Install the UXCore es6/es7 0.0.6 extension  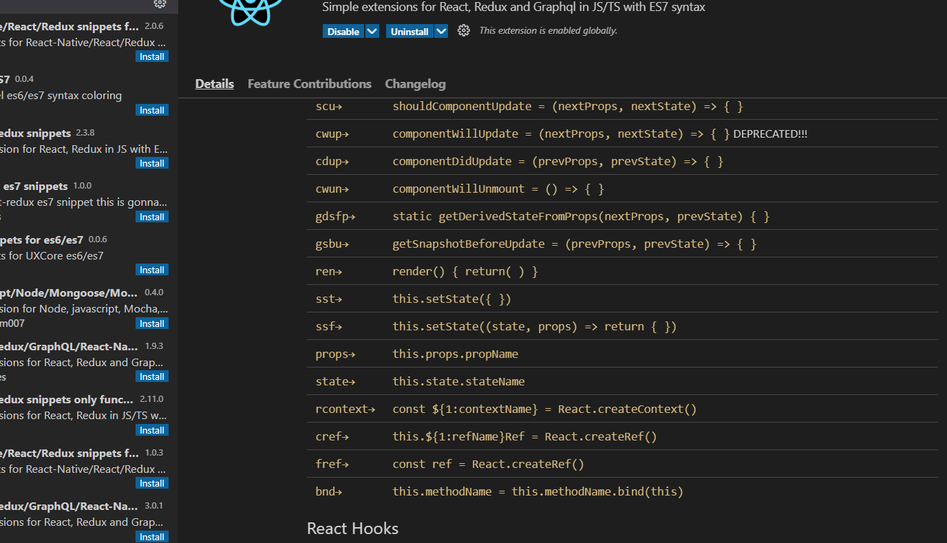[x=152, y=270]
